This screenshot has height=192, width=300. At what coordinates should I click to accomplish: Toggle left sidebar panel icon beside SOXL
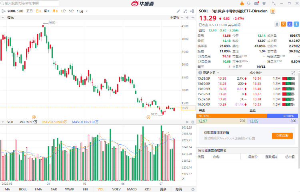[3, 11]
